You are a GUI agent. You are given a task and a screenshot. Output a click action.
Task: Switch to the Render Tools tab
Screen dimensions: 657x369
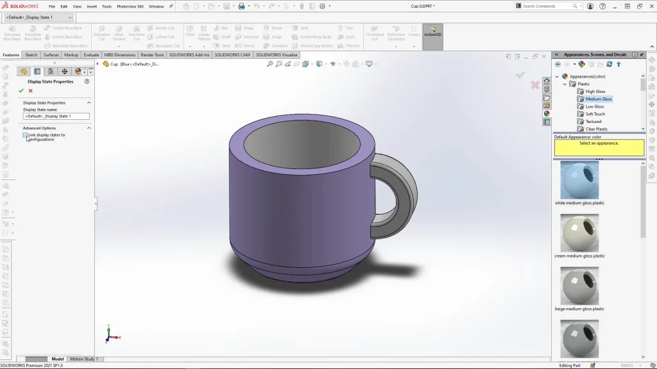pos(152,55)
